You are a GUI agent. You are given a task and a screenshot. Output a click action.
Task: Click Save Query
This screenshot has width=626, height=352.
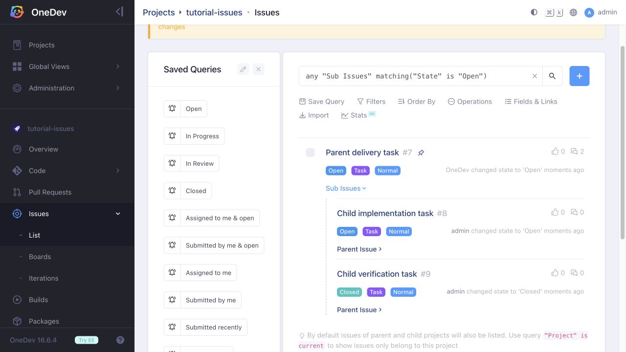point(322,101)
